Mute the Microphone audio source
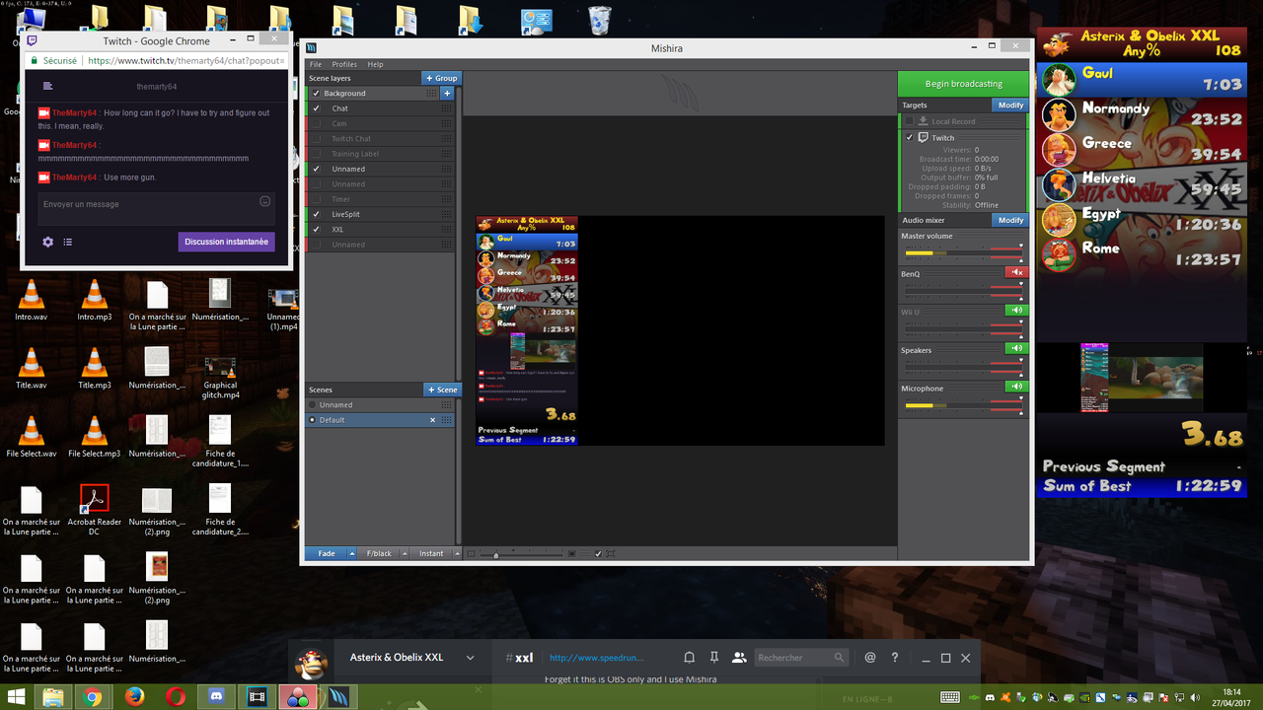The width and height of the screenshot is (1263, 710). tap(1016, 387)
